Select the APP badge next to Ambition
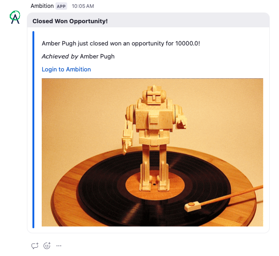 [61, 6]
